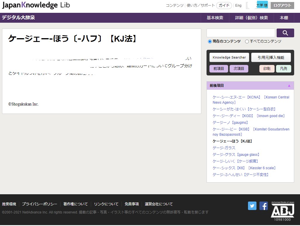Open the 基本検索 tab
The image size is (300, 226).
(215, 18)
